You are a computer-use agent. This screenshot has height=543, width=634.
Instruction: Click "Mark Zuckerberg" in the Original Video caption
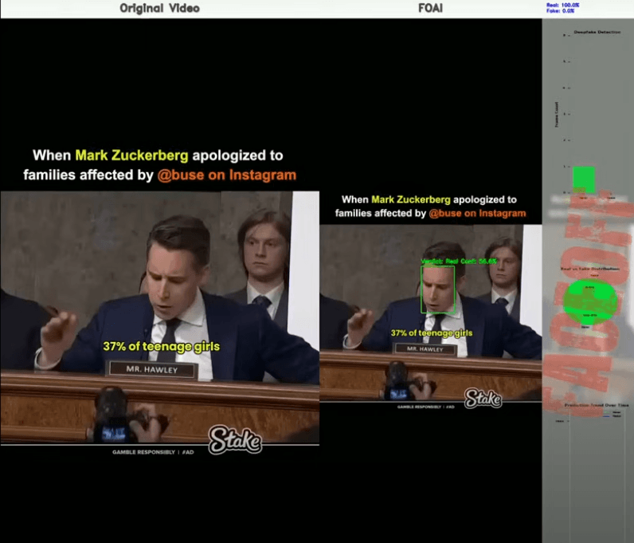131,155
